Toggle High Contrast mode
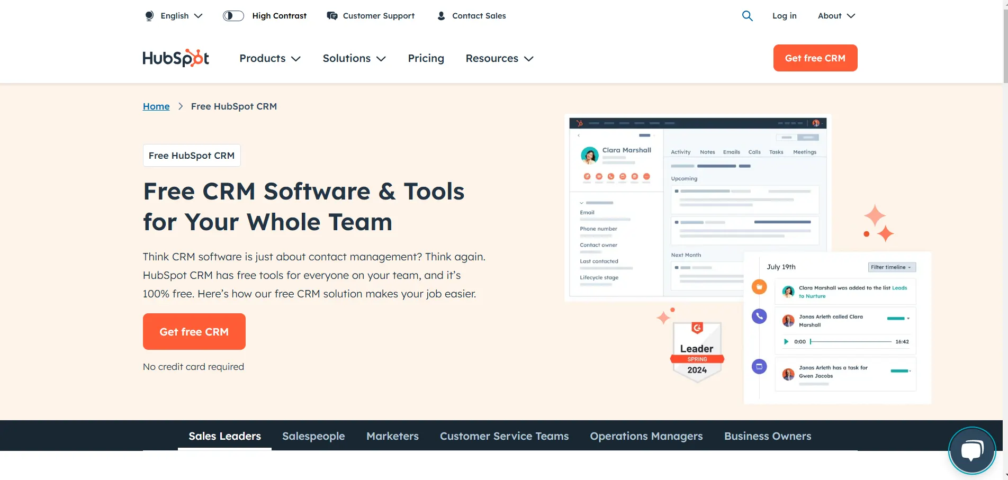 pos(233,15)
